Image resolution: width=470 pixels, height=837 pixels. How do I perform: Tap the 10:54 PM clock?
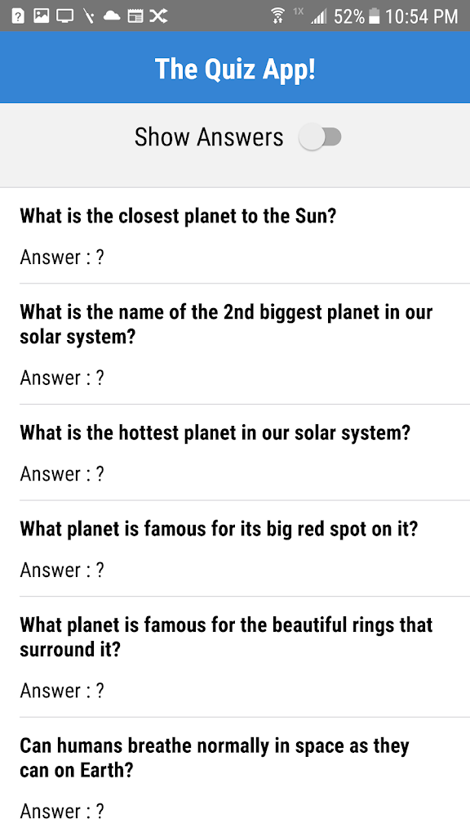click(x=421, y=16)
